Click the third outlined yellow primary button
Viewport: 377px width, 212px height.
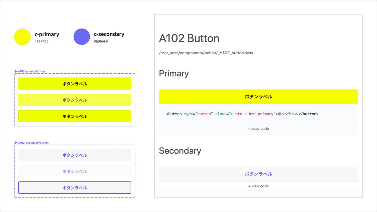pyautogui.click(x=75, y=116)
